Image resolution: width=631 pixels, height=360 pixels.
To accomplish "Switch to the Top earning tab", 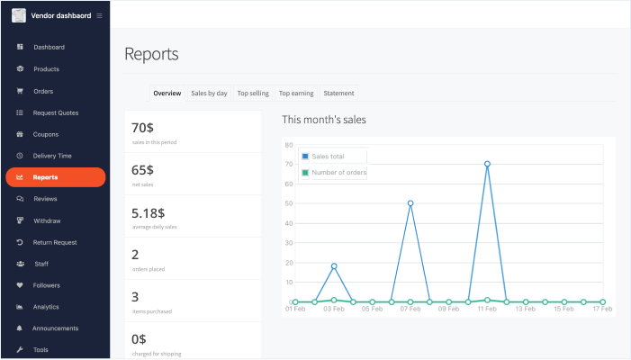I will [296, 94].
